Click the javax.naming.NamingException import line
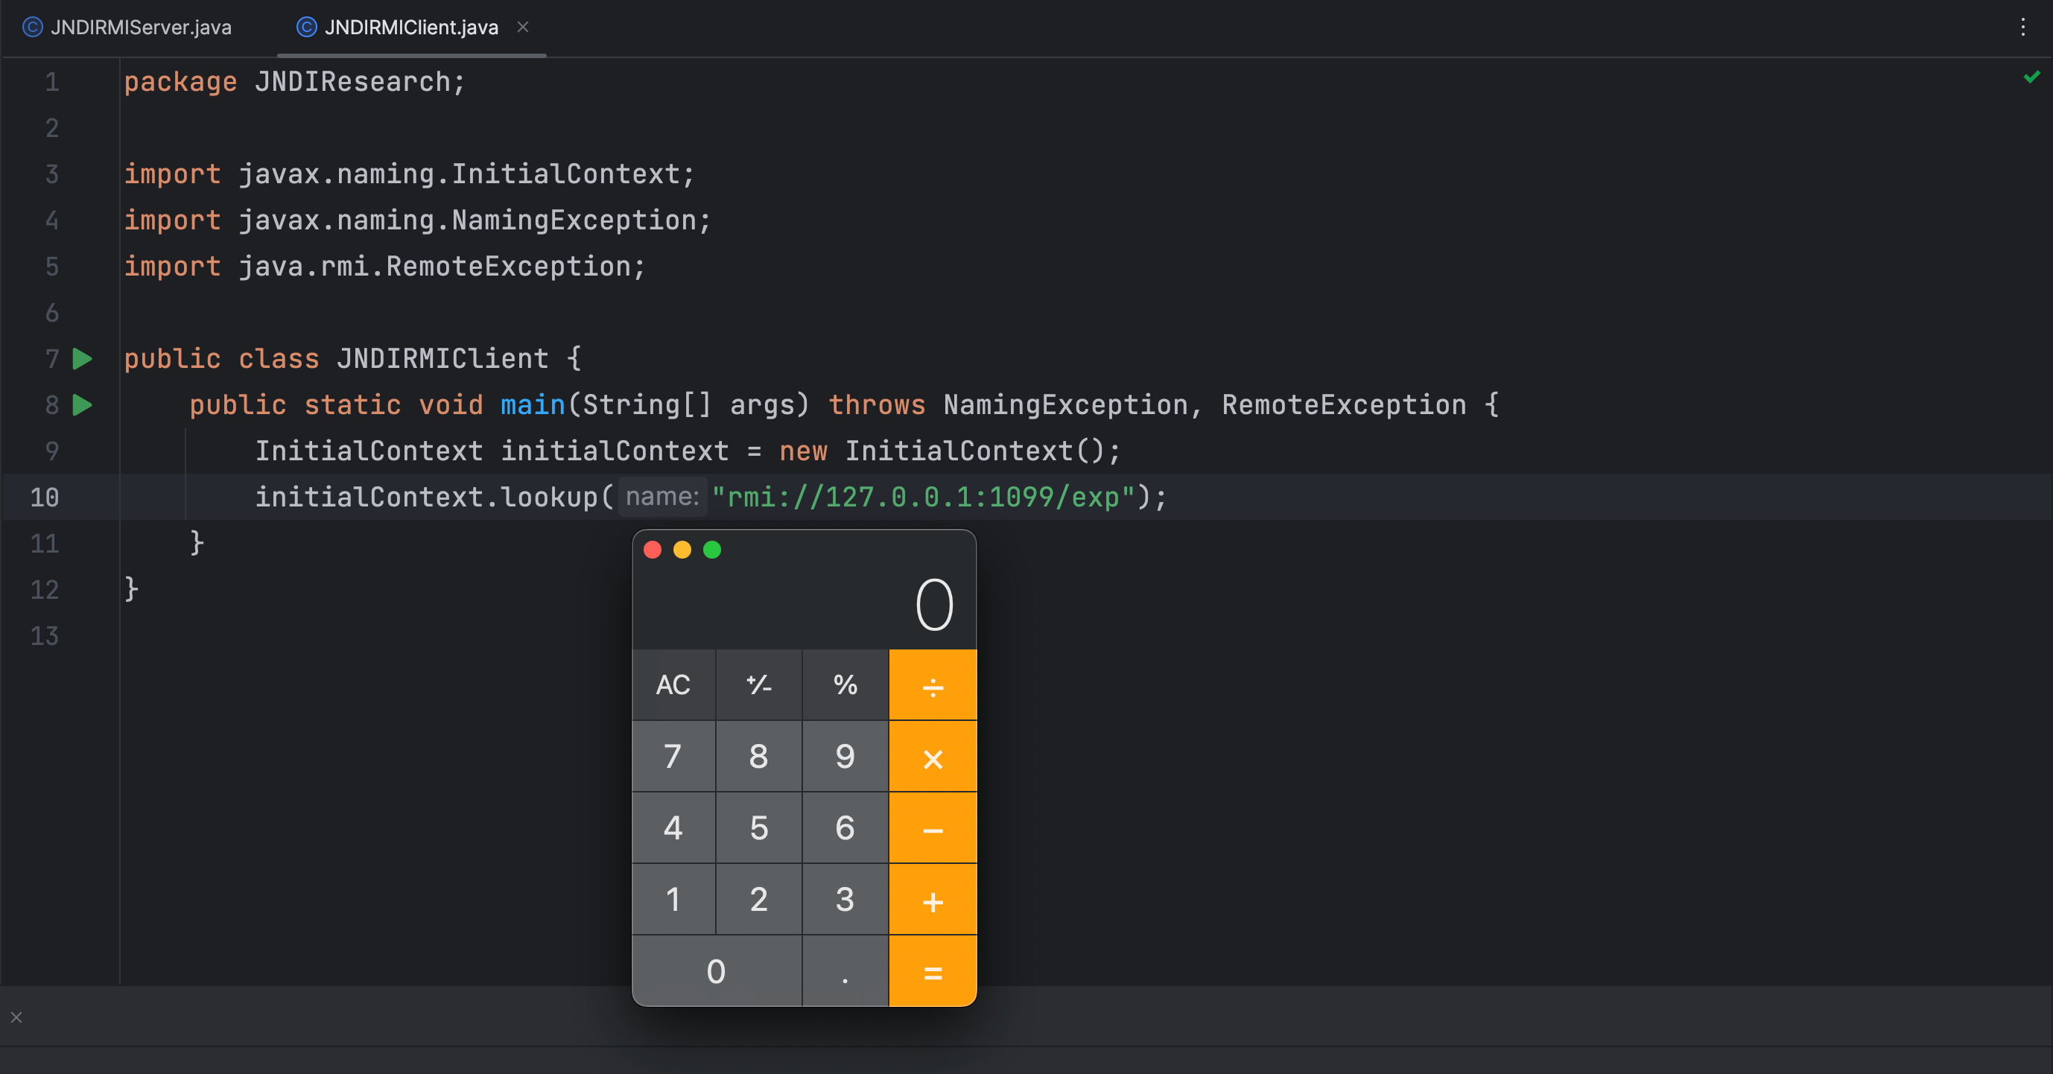2053x1074 pixels. (418, 220)
